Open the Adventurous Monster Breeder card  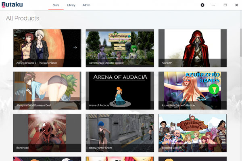pyautogui.click(x=120, y=48)
